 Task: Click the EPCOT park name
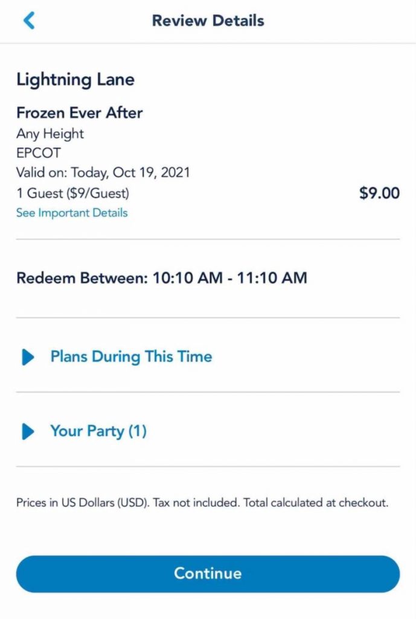39,153
